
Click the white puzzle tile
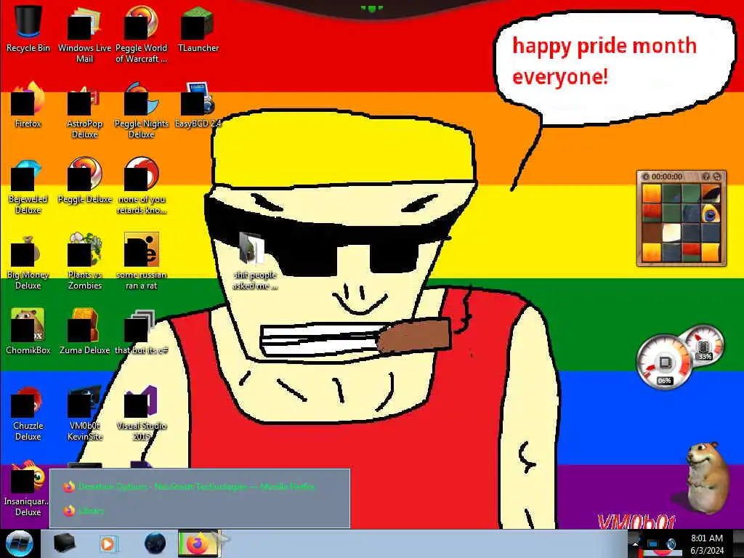(671, 233)
